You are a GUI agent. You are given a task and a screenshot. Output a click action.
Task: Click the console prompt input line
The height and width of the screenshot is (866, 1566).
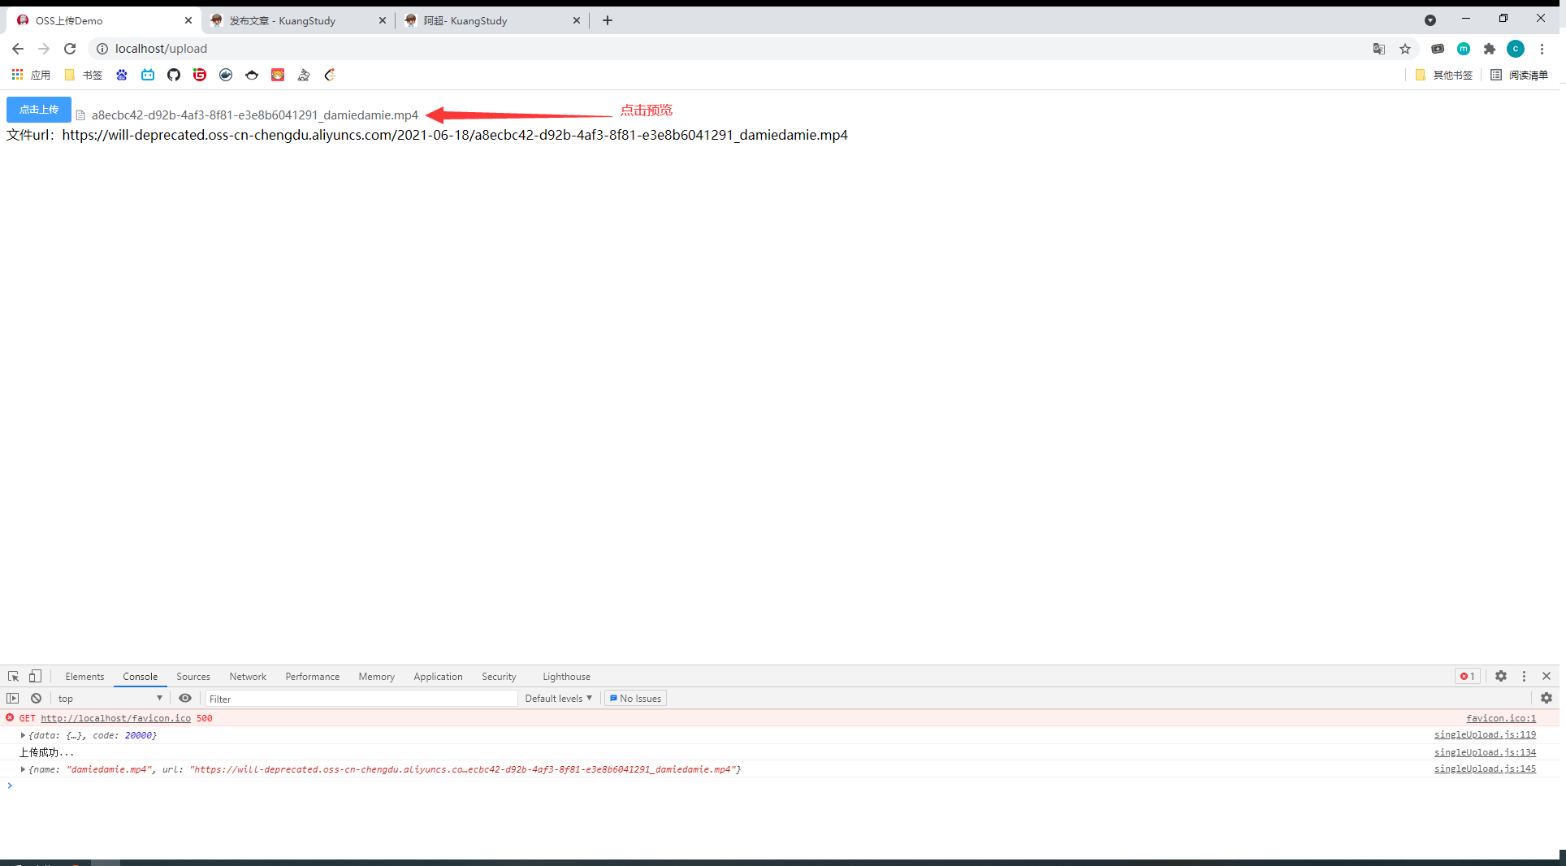(x=780, y=786)
